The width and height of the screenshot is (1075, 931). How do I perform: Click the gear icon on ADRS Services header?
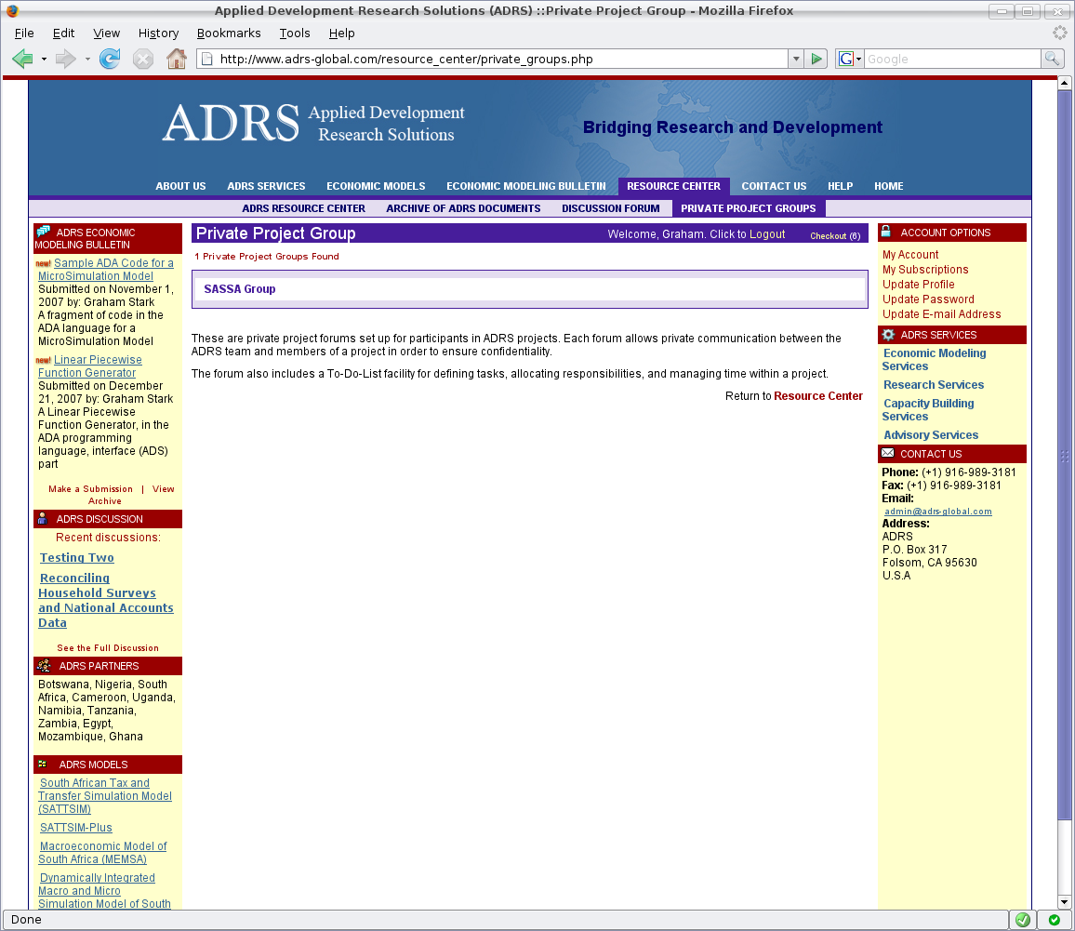(887, 334)
